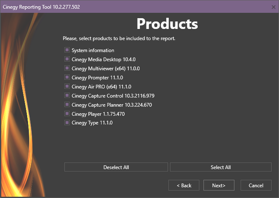Toggle the Cinegy Player 1.1.75.470 checkbox

point(67,114)
